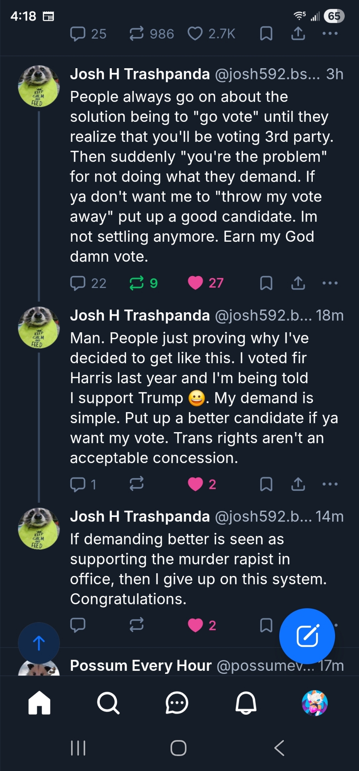Tap the scroll-to-top arrow button
359x771 pixels.
[x=39, y=643]
